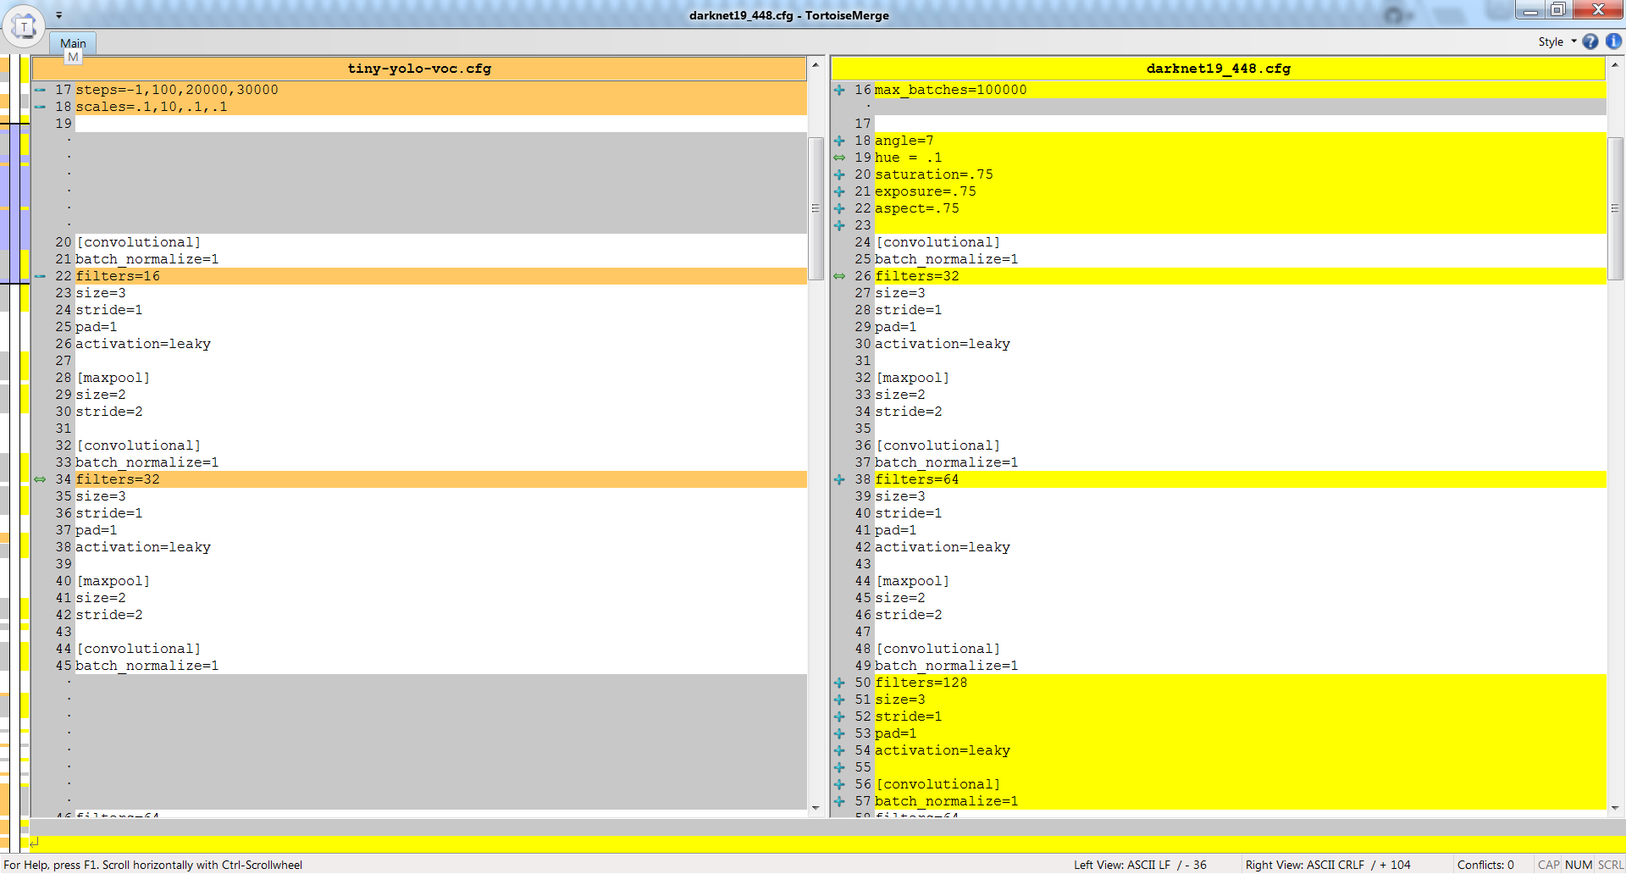Click the added marker beside max_batches=100000
Image resolution: width=1626 pixels, height=874 pixels.
pyautogui.click(x=839, y=90)
